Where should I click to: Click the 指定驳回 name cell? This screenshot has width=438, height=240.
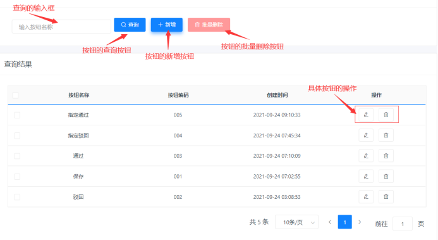[78, 136]
